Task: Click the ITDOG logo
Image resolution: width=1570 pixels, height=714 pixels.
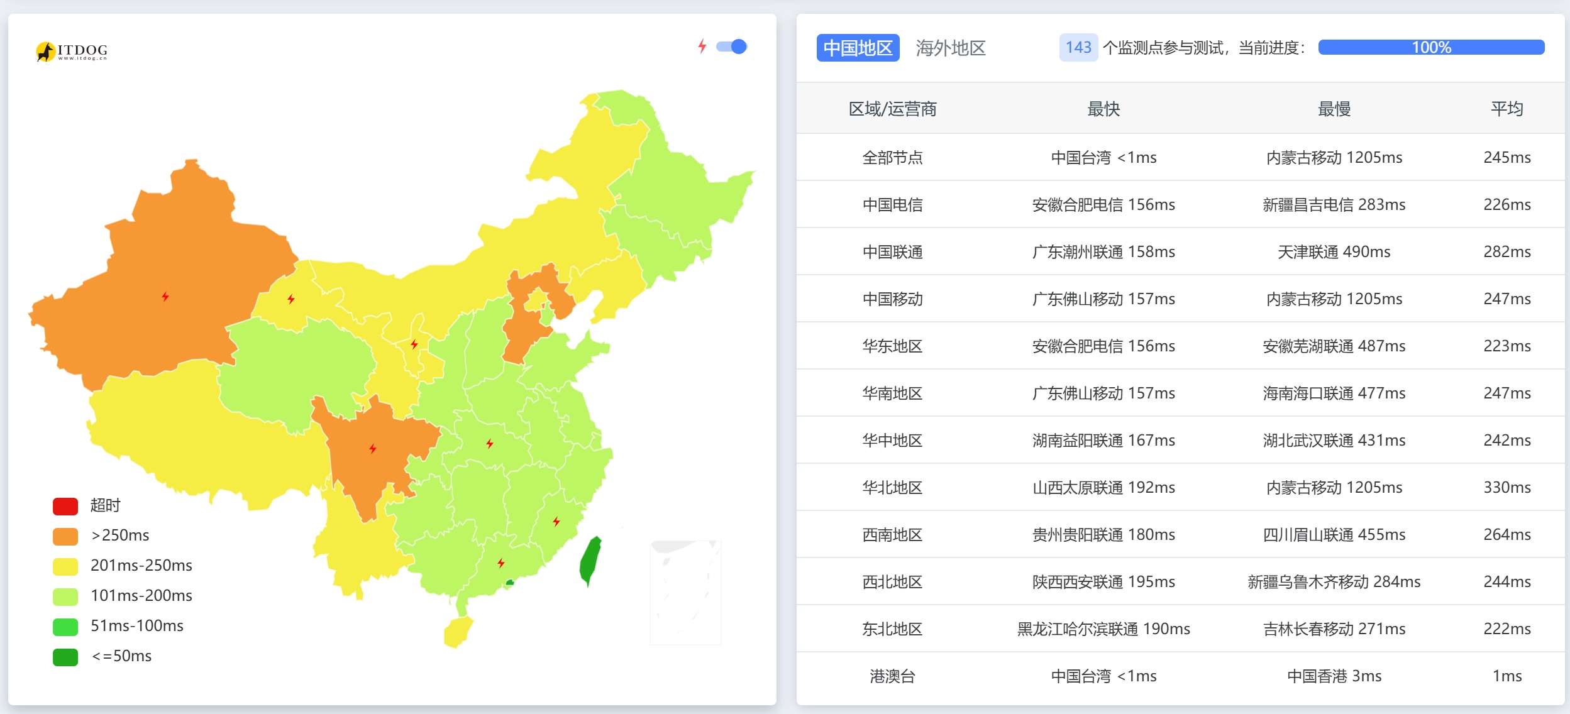Action: coord(72,51)
